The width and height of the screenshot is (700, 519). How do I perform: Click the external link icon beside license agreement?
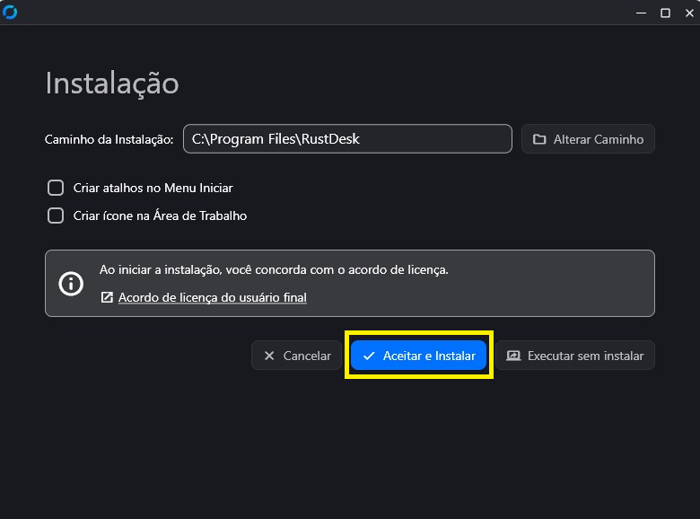pos(107,297)
